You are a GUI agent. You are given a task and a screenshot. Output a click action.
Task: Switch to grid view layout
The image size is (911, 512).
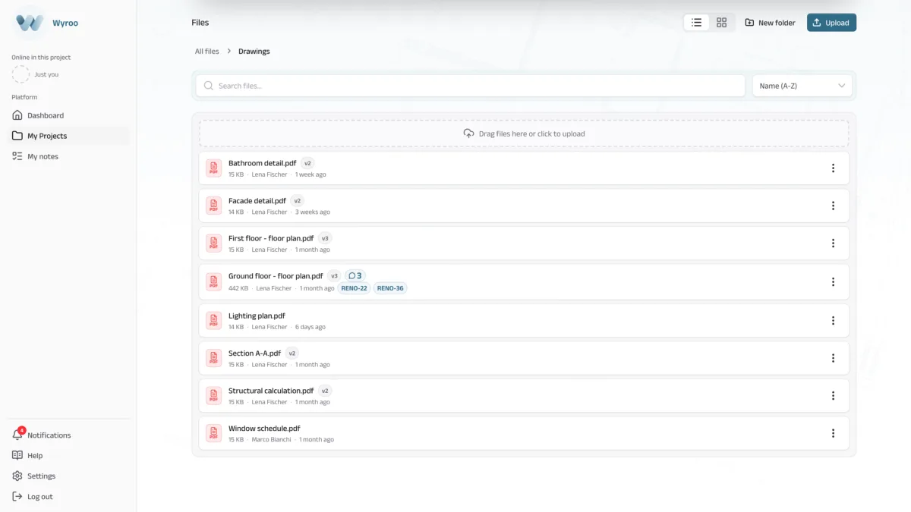point(722,23)
